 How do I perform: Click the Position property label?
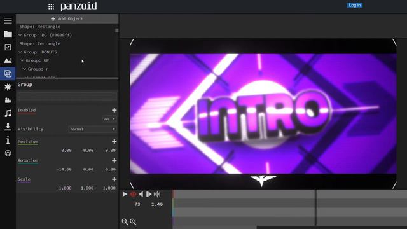point(28,142)
